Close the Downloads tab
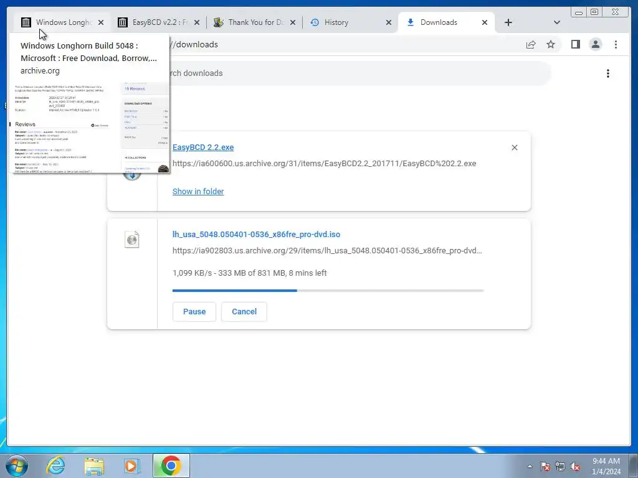 [485, 22]
